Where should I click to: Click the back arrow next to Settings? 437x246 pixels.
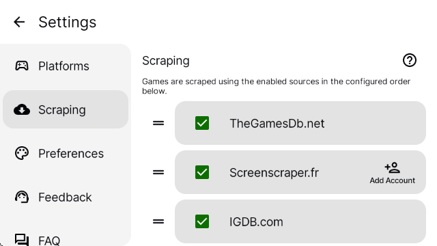(x=19, y=22)
